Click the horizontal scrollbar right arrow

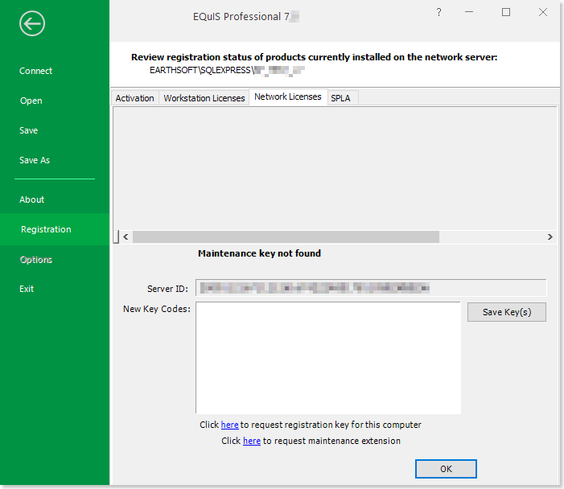(x=550, y=237)
